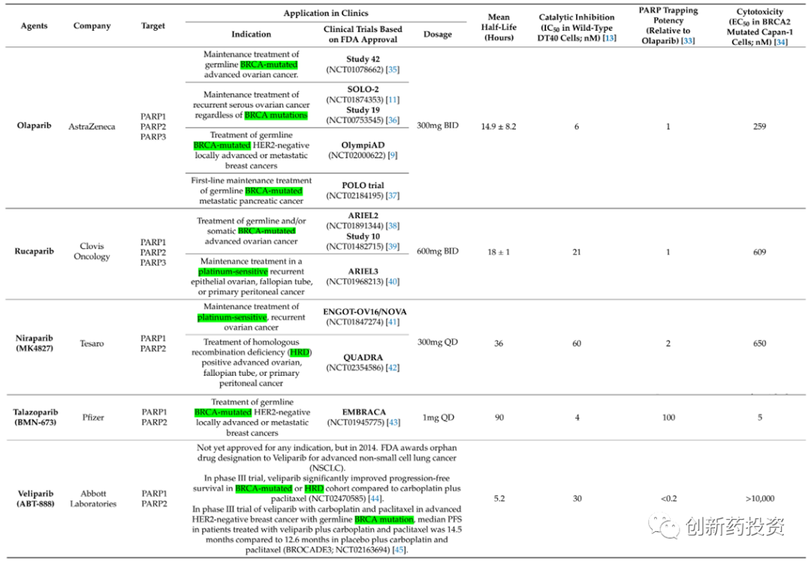Select the 'Agents' column header
The width and height of the screenshot is (811, 562).
click(x=34, y=26)
